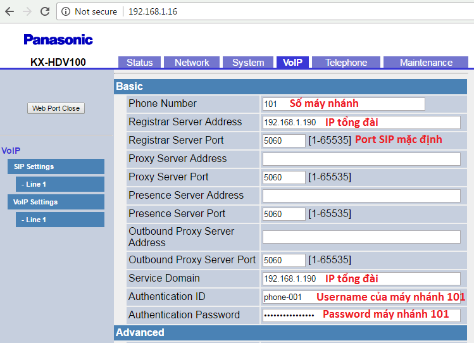Switch to the Network tab
474x343 pixels.
(192, 62)
